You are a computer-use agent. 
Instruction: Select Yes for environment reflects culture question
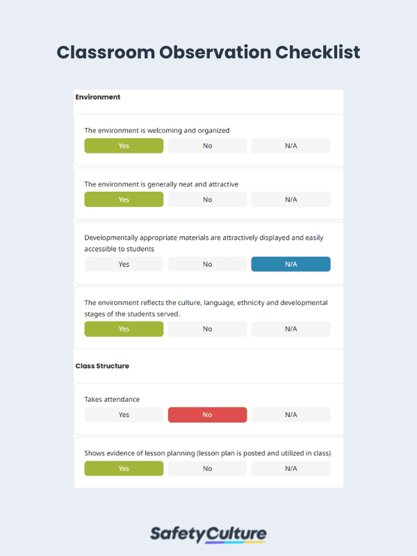coord(124,329)
